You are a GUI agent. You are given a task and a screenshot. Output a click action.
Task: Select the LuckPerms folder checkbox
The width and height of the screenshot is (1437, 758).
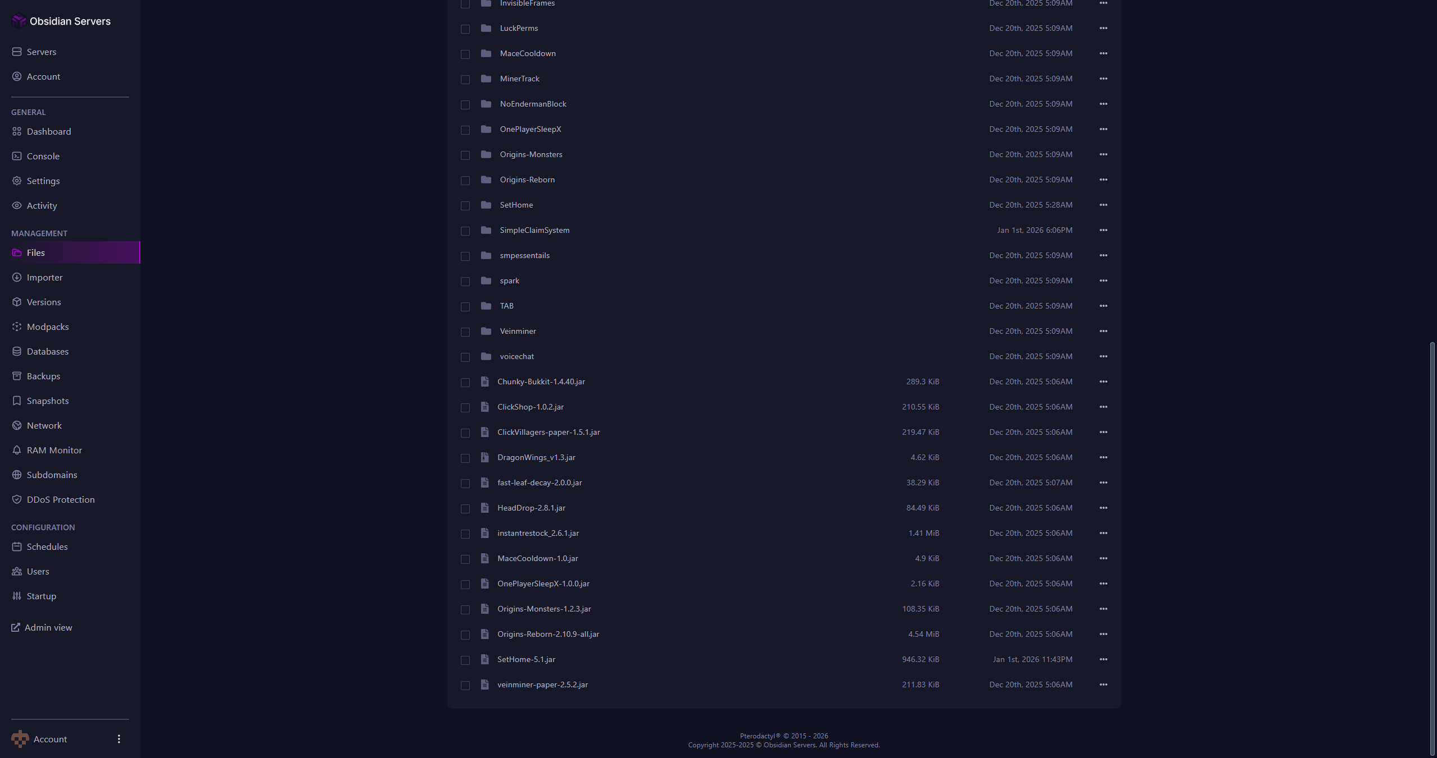coord(465,29)
